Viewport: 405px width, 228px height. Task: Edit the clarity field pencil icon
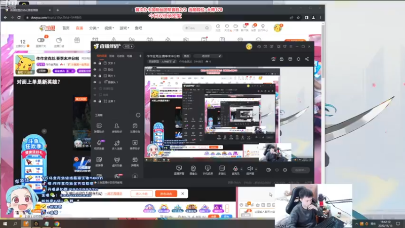tap(220, 56)
